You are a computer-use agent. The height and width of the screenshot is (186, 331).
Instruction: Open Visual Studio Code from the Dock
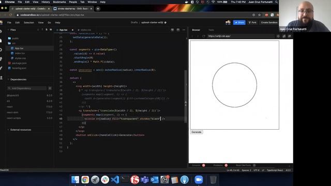115,180
